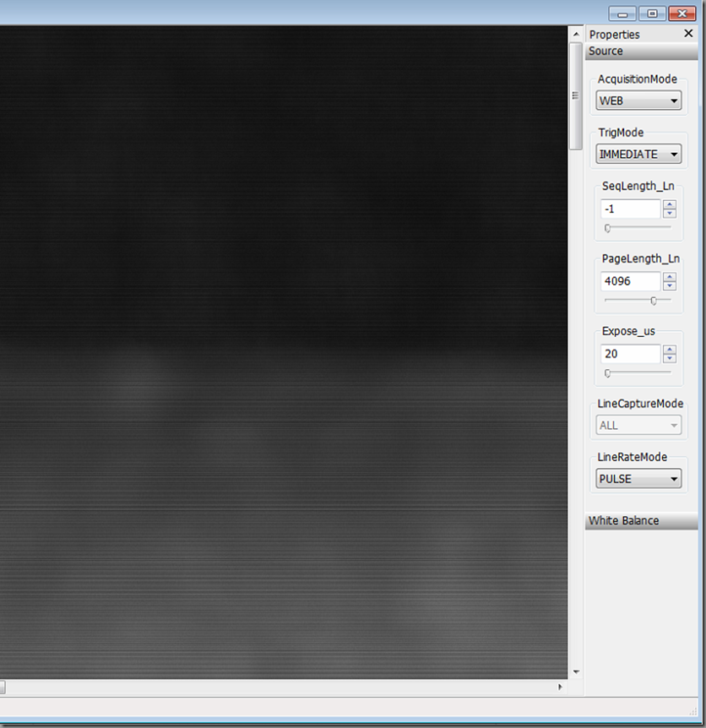The width and height of the screenshot is (706, 728).
Task: Close the application window
Action: click(x=682, y=14)
